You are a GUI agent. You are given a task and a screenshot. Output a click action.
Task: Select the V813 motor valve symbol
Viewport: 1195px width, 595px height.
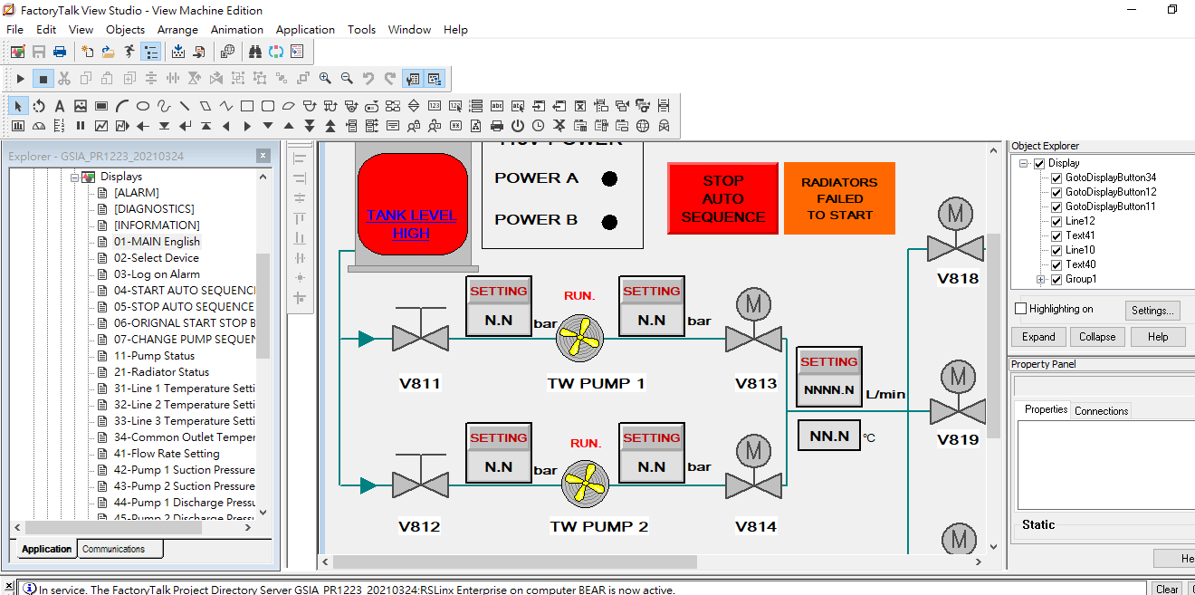point(754,321)
